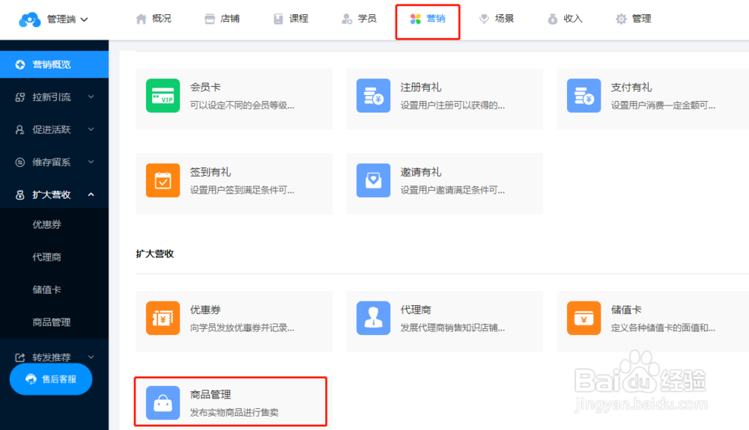Click the blue 代理商 person icon
This screenshot has height=430, width=749.
(373, 318)
